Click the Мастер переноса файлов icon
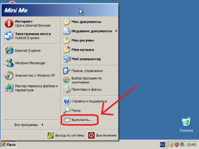Viewport: 199px width, 149px height. pyautogui.click(x=9, y=88)
